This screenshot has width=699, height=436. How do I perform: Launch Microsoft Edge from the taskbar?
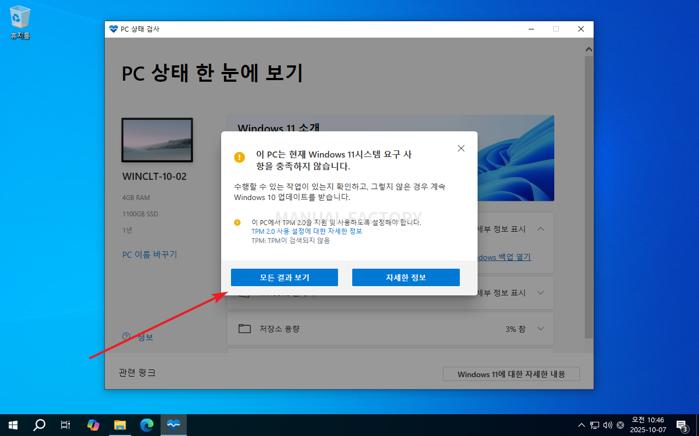(x=147, y=425)
